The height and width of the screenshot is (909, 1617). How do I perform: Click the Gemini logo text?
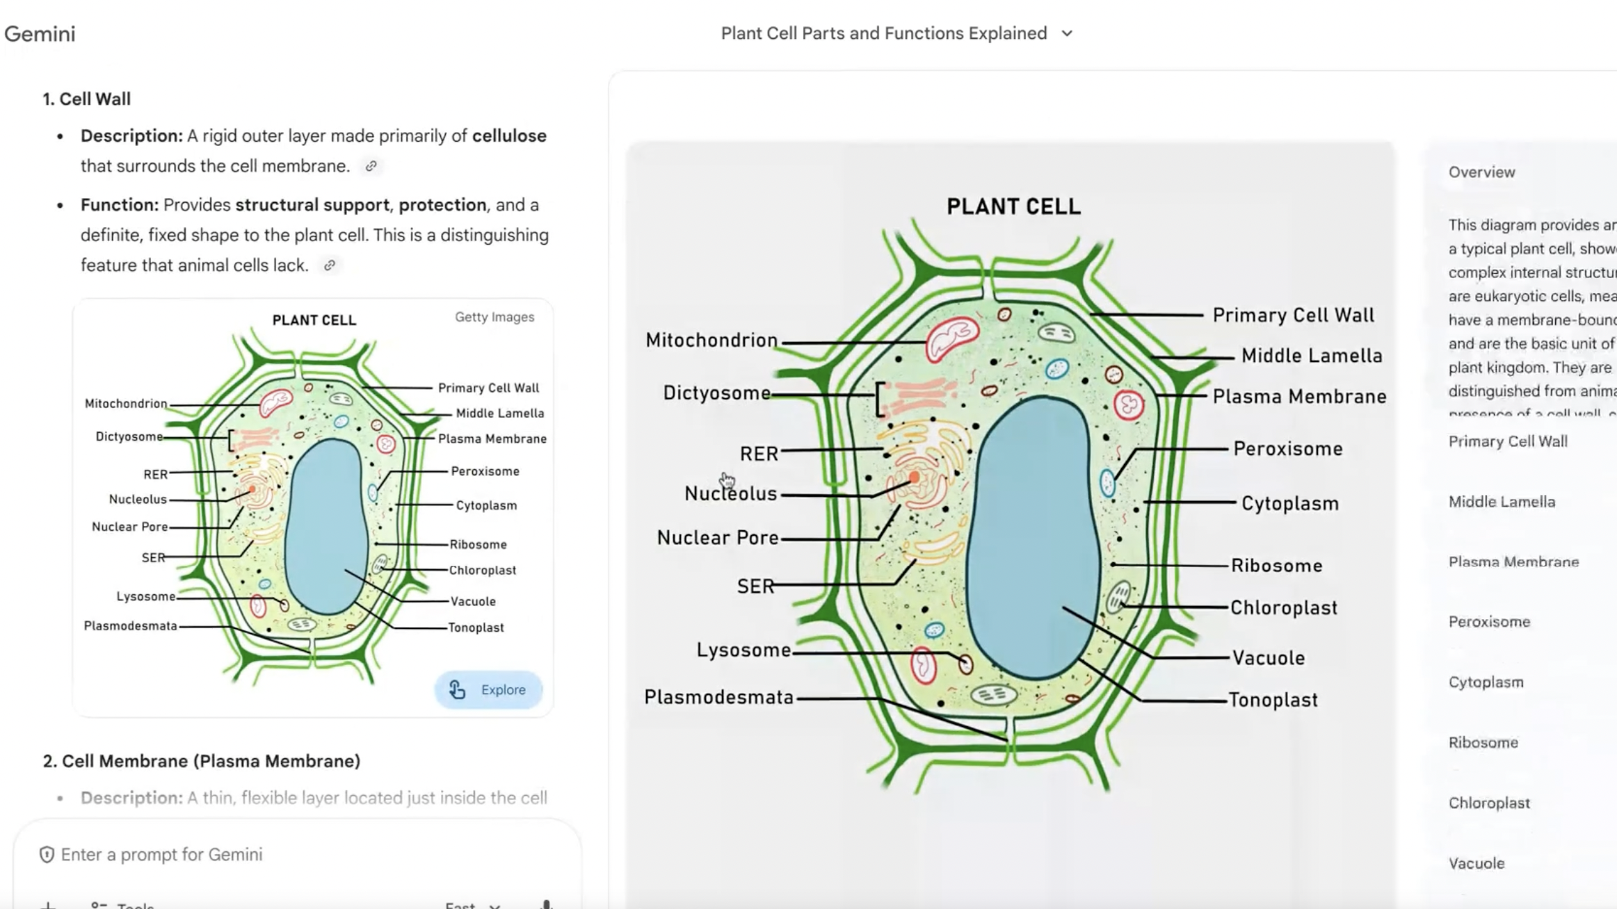(40, 33)
